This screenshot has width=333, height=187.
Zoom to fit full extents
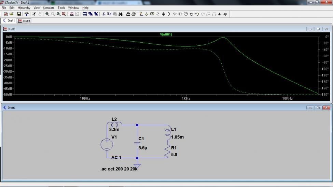click(64, 14)
